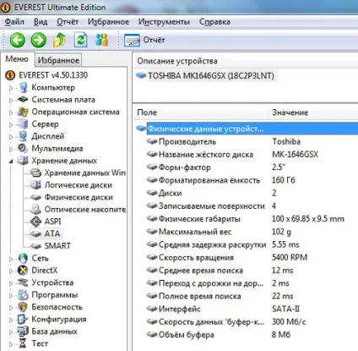Open the Вид menu
The height and width of the screenshot is (351, 358).
click(41, 22)
